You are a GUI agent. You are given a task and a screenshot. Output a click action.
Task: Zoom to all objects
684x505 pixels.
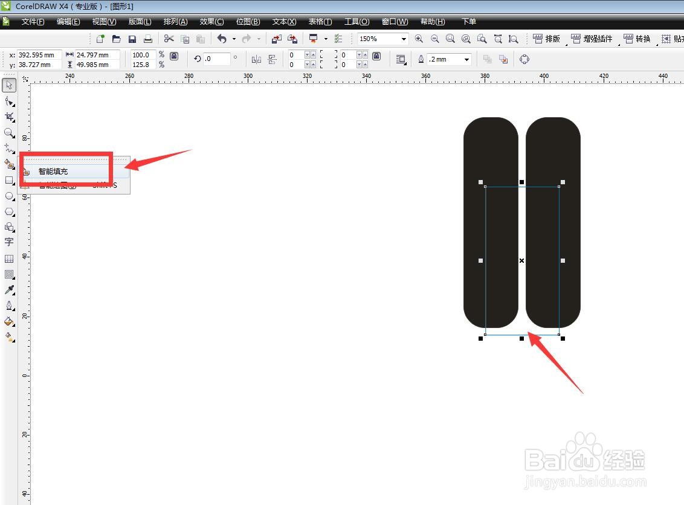point(466,39)
